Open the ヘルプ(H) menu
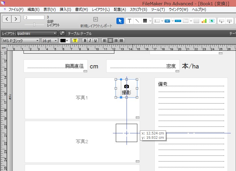Screen dimensions: 236x171 (199, 10)
